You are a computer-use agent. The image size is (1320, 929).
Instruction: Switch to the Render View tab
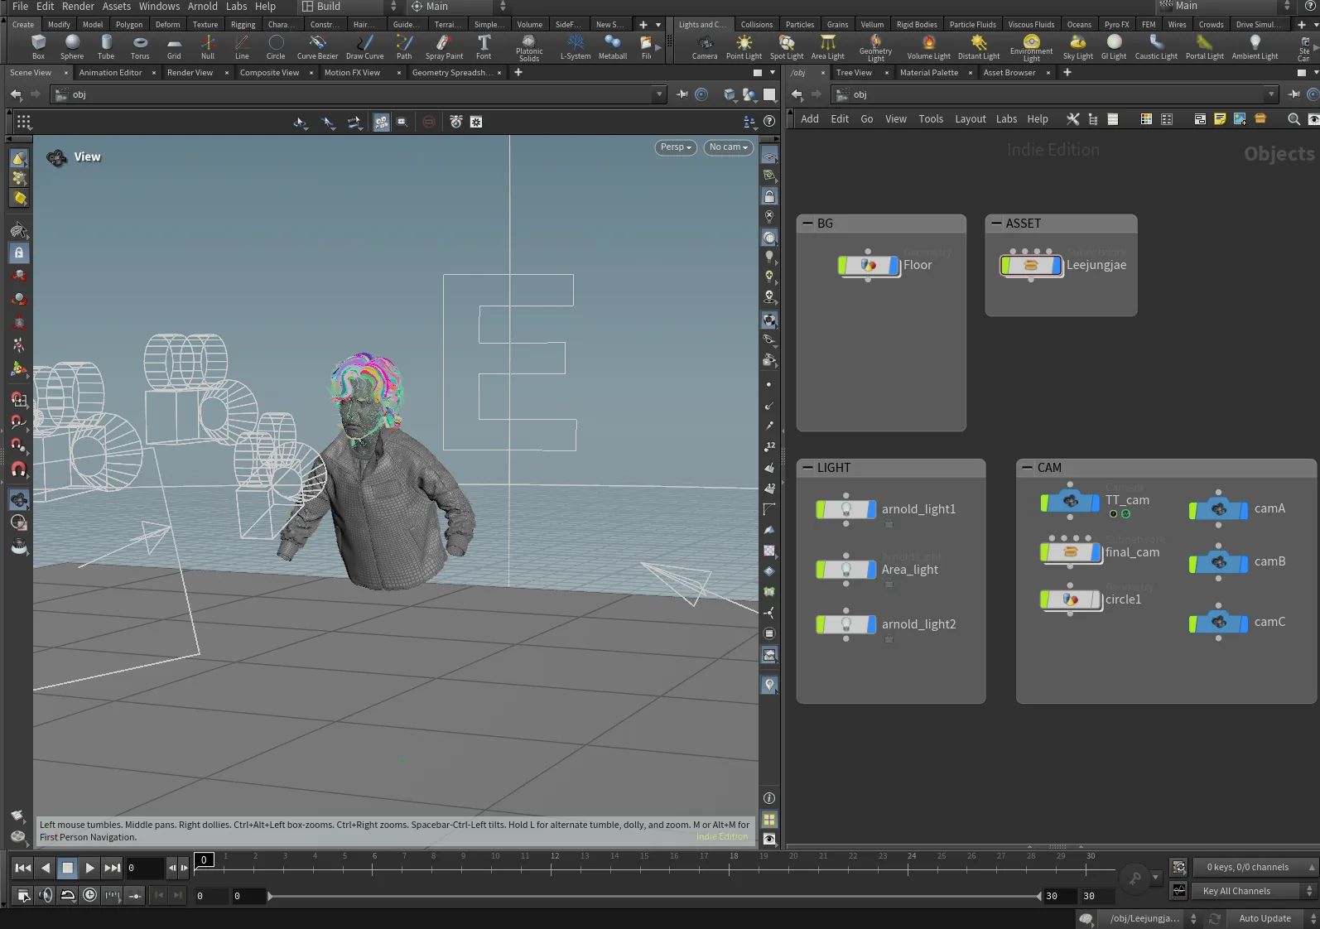click(190, 73)
